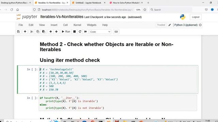Click the commented line X = 'technologyCult'
This screenshot has width=218, height=122.
tap(57, 69)
